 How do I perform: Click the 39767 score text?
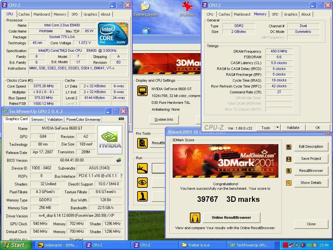pos(207,199)
